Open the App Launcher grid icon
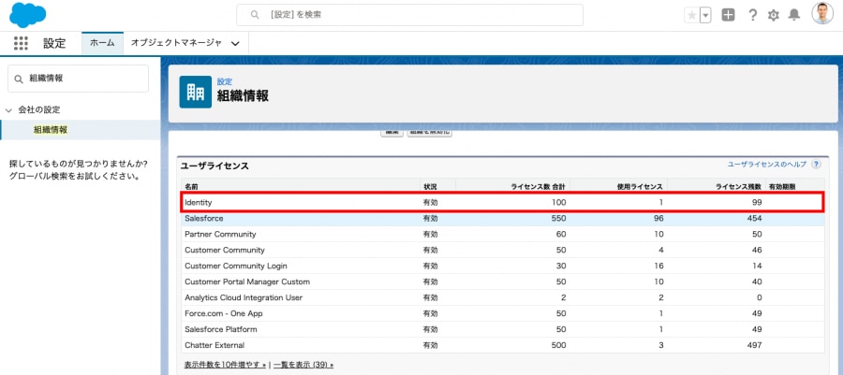Image resolution: width=843 pixels, height=375 pixels. pyautogui.click(x=21, y=43)
